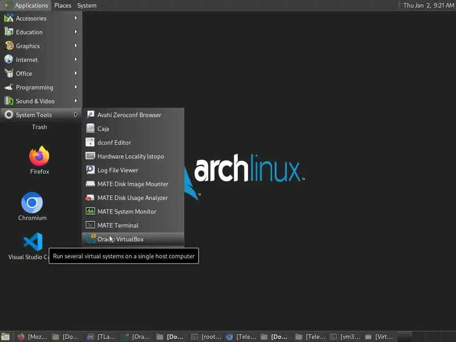Click the MATE Disk Usage Analyzer icon
The image size is (456, 342).
pos(90,198)
